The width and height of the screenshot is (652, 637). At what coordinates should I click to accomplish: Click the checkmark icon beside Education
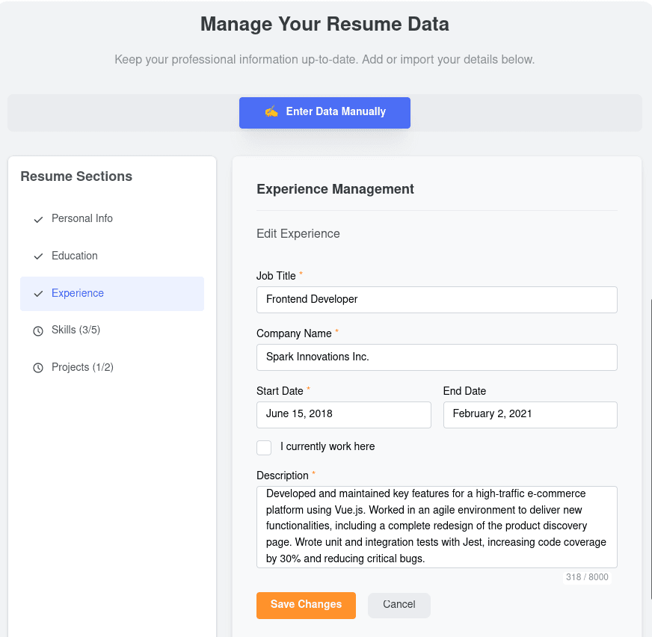pos(38,256)
